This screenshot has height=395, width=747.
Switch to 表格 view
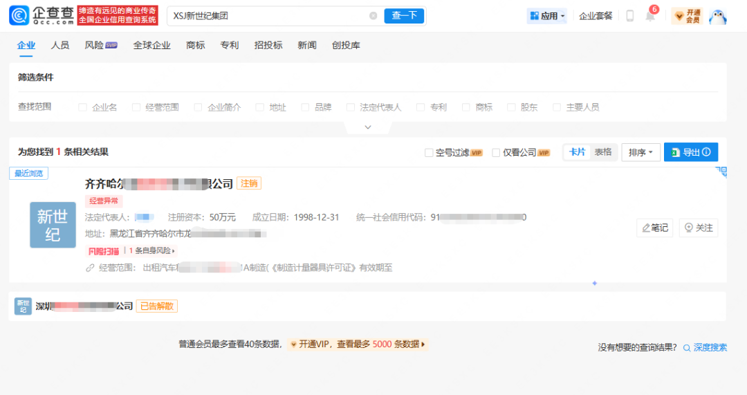[x=603, y=152]
